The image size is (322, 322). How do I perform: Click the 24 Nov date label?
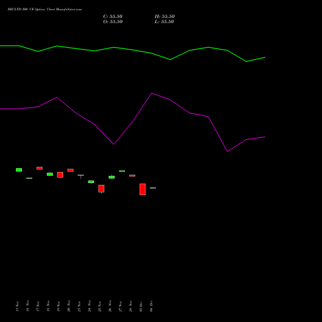90,306
